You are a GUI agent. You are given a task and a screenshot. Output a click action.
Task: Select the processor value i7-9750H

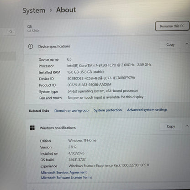(109, 65)
